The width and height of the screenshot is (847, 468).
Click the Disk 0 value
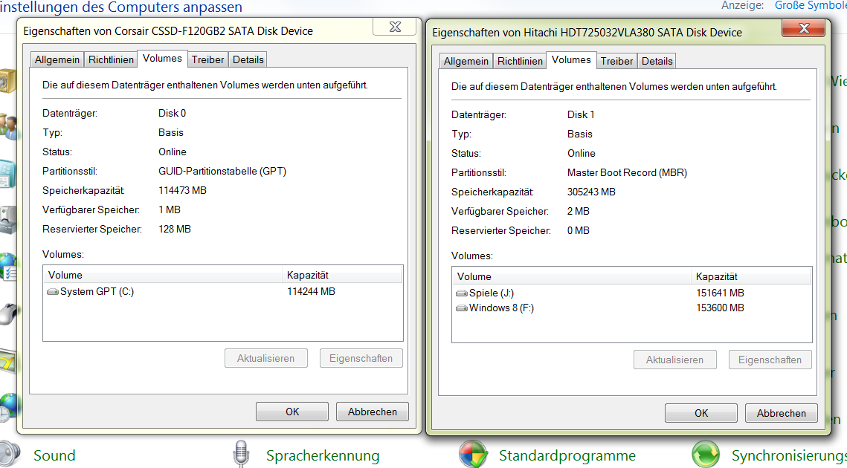pyautogui.click(x=172, y=114)
